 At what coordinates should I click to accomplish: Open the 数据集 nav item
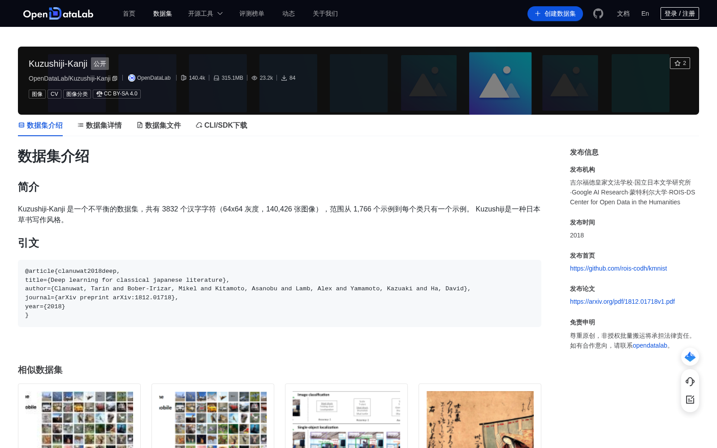coord(163,13)
